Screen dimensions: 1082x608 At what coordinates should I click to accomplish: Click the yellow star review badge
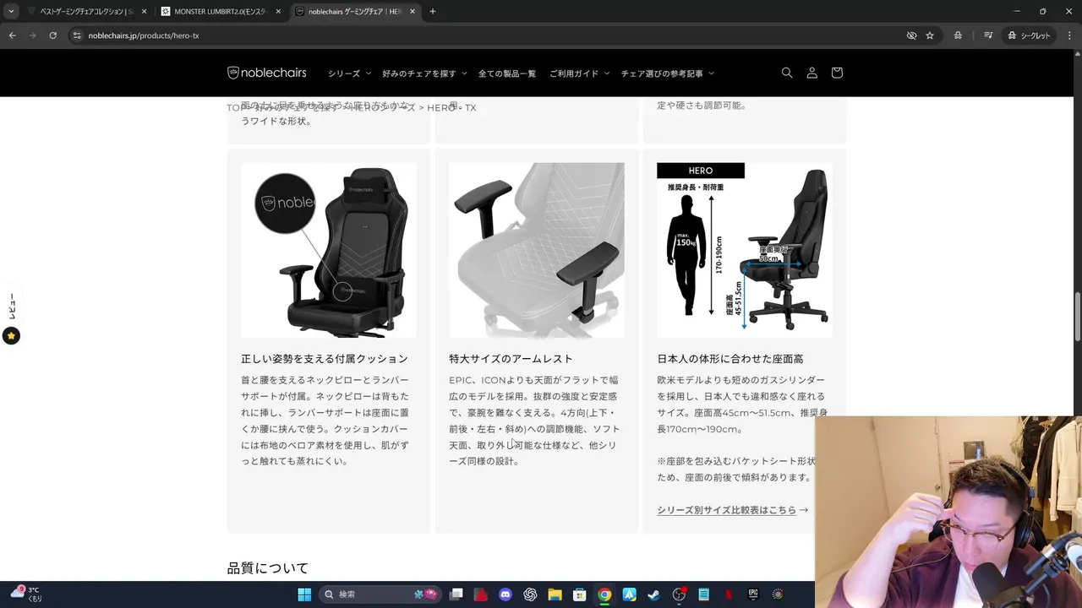pos(11,336)
